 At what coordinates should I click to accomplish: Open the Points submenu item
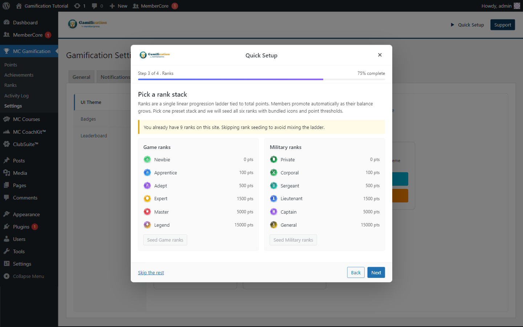pos(11,65)
